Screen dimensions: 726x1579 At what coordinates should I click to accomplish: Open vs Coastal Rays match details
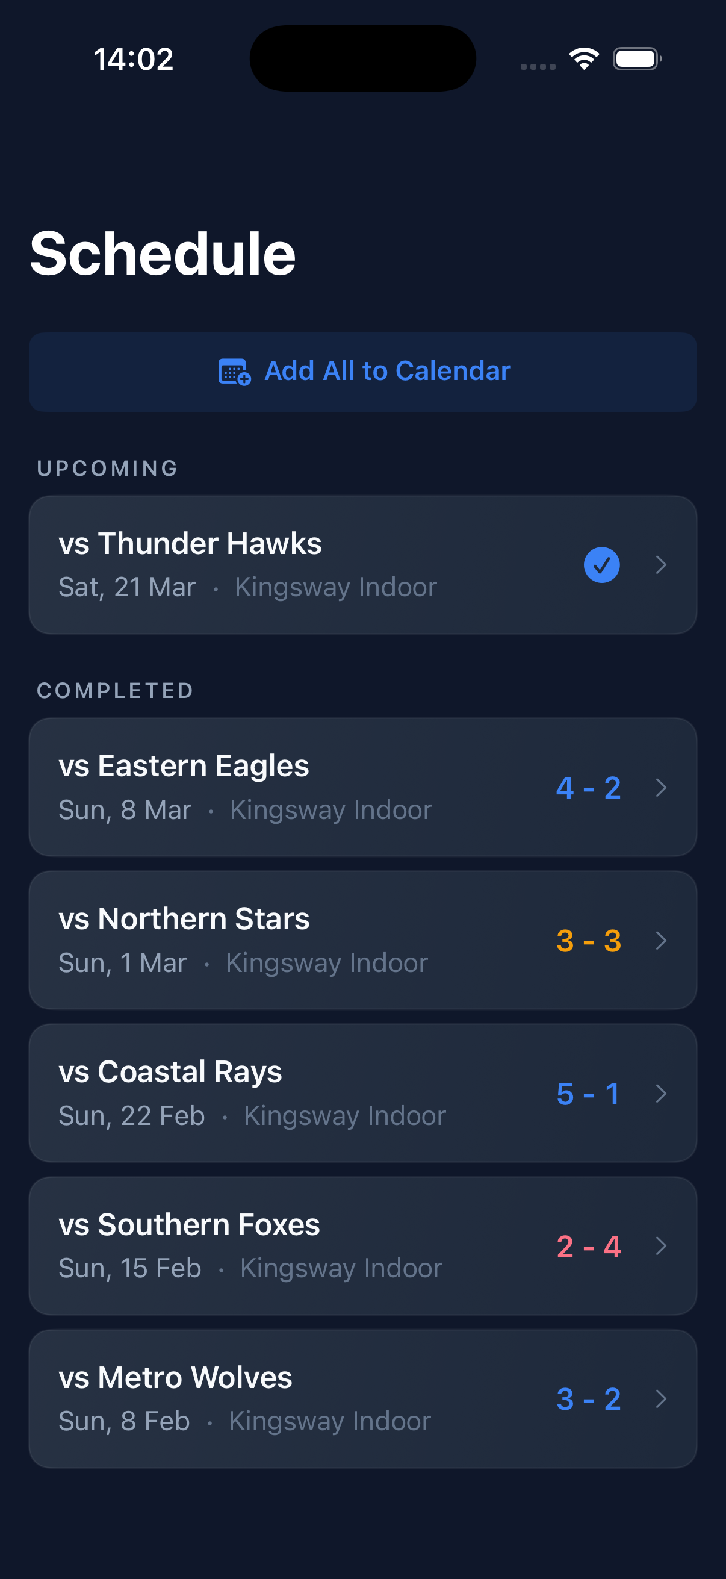coord(170,1072)
